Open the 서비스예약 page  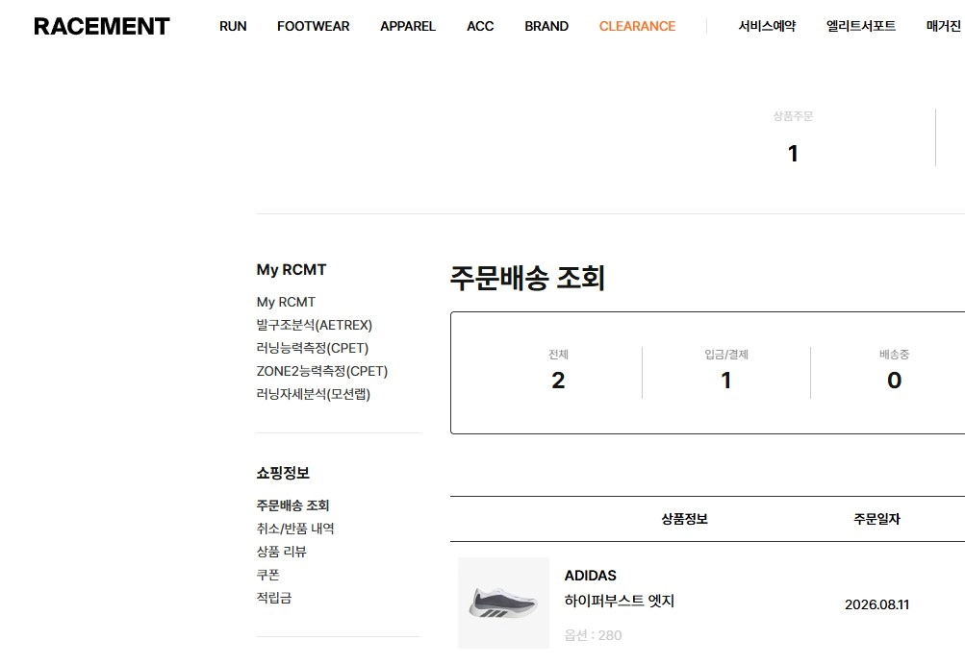(x=767, y=26)
